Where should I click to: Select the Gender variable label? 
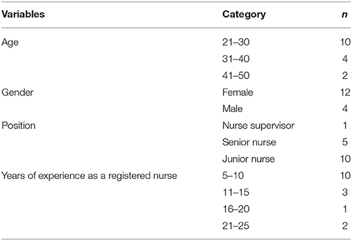(x=18, y=92)
